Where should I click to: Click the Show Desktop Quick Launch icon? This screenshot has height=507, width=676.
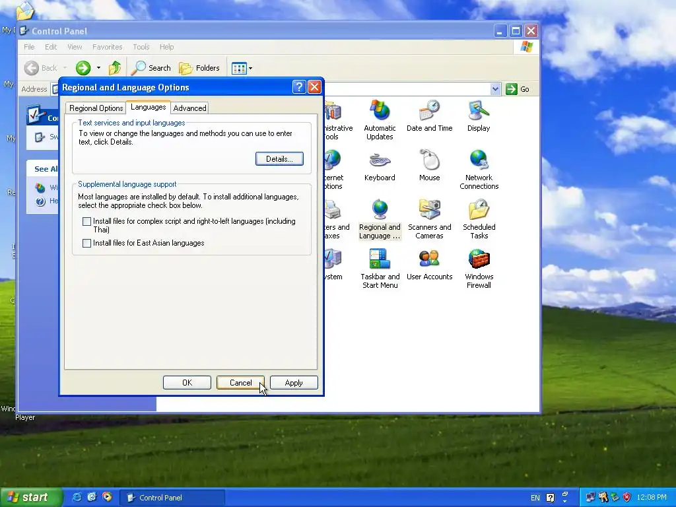click(92, 497)
